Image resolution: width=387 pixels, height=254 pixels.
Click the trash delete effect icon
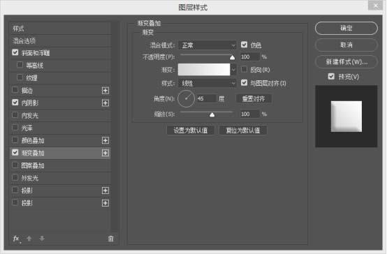111,239
